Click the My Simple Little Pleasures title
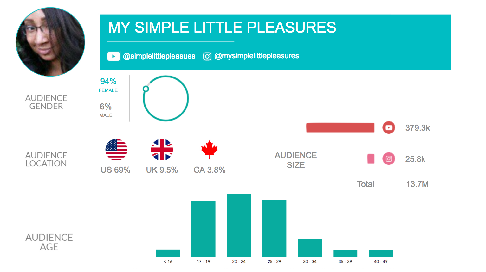The height and width of the screenshot is (272, 486). [x=222, y=28]
